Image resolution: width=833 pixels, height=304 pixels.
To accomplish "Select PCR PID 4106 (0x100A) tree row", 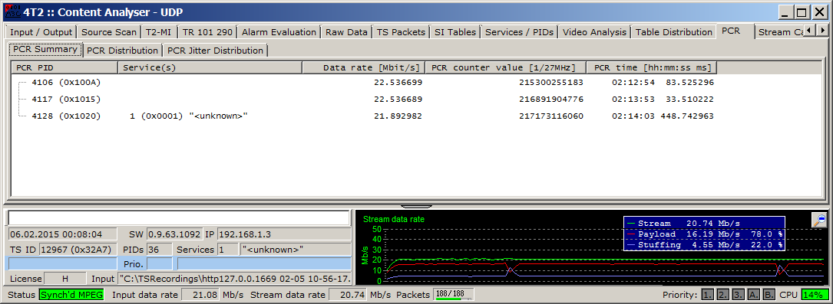I will coord(66,83).
